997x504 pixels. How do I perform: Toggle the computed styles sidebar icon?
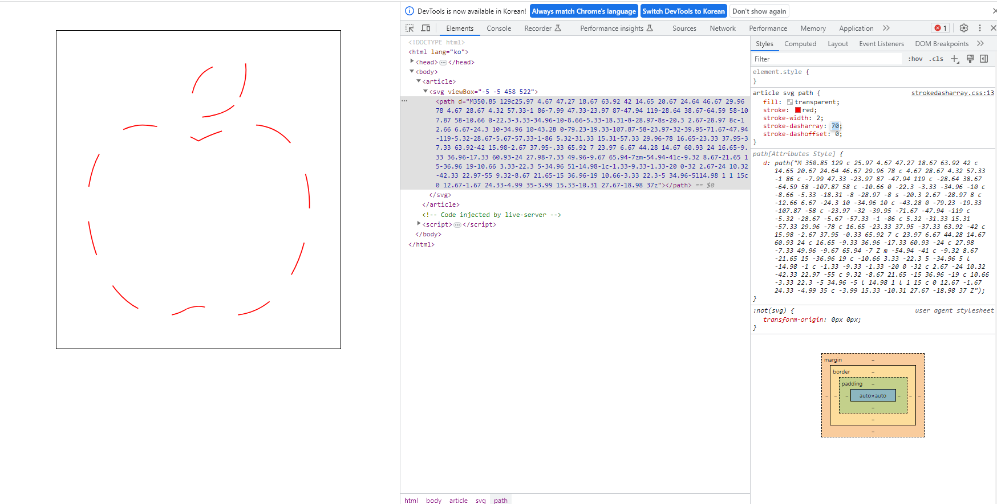984,59
